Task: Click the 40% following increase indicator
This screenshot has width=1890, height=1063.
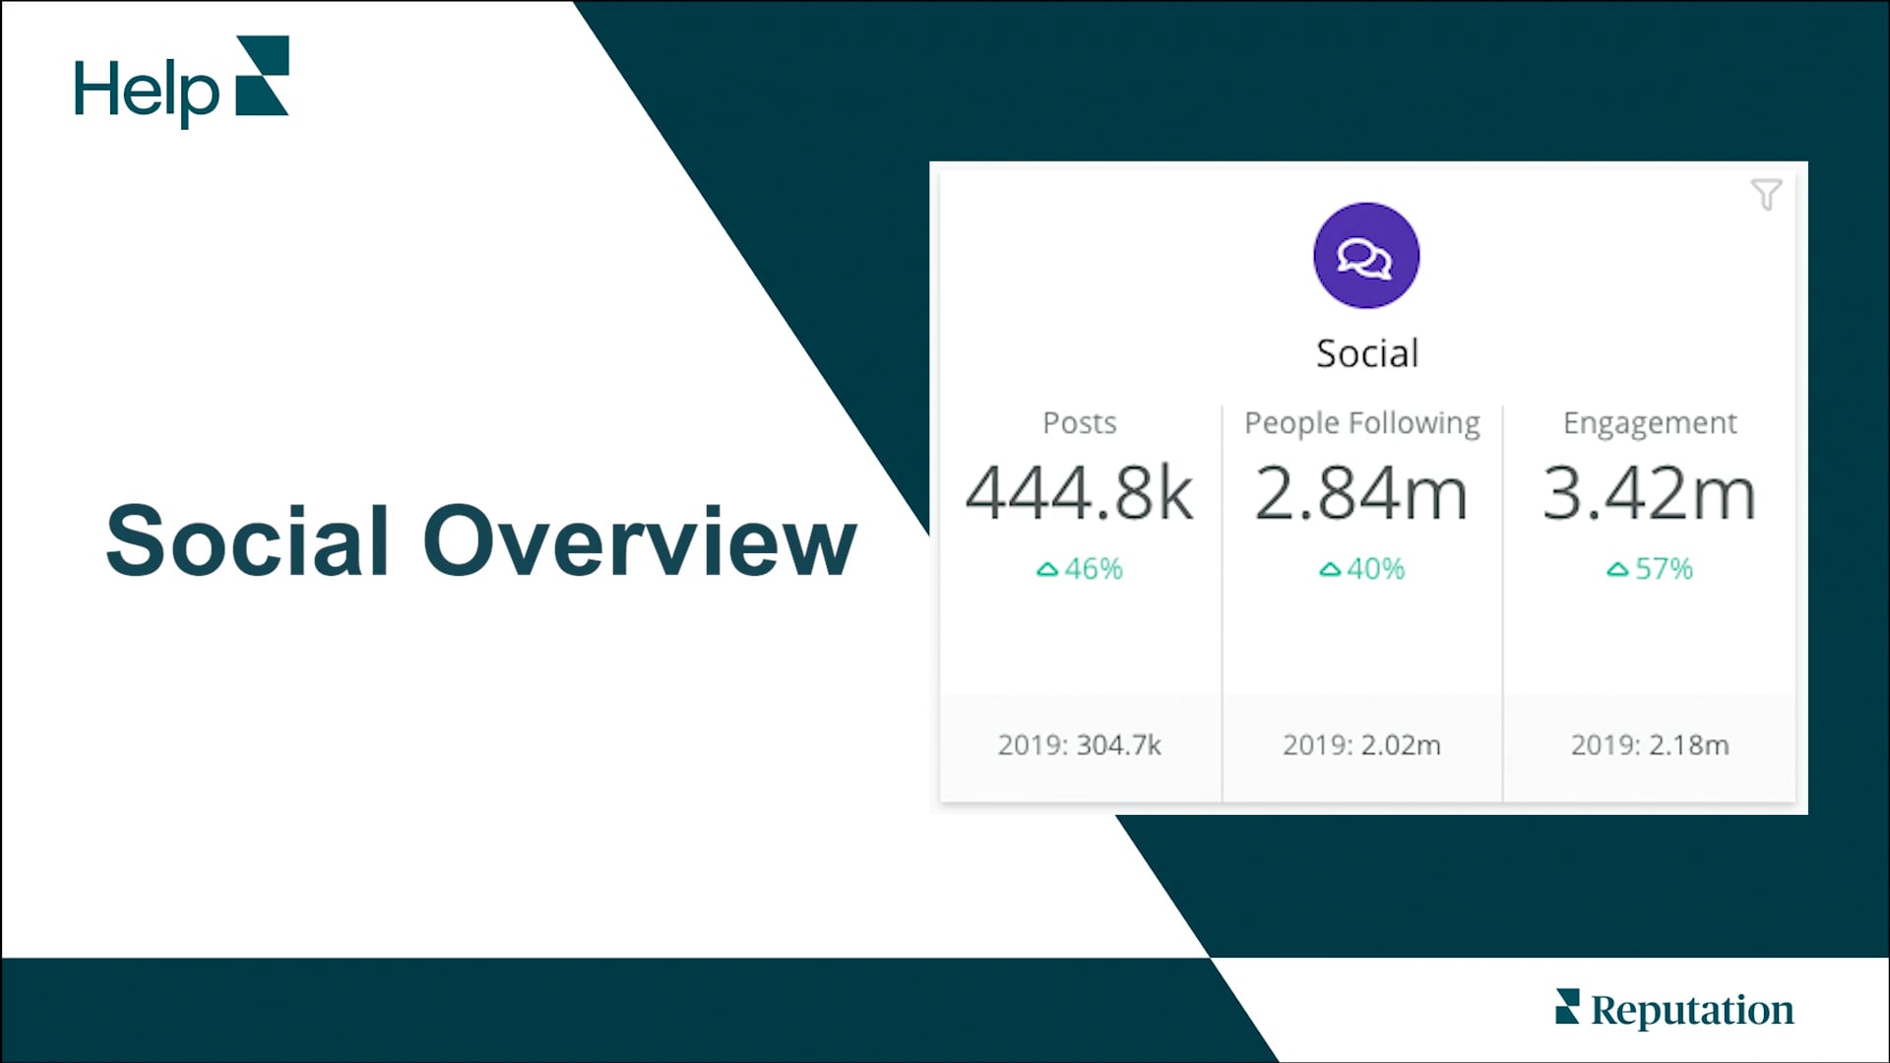Action: 1362,569
